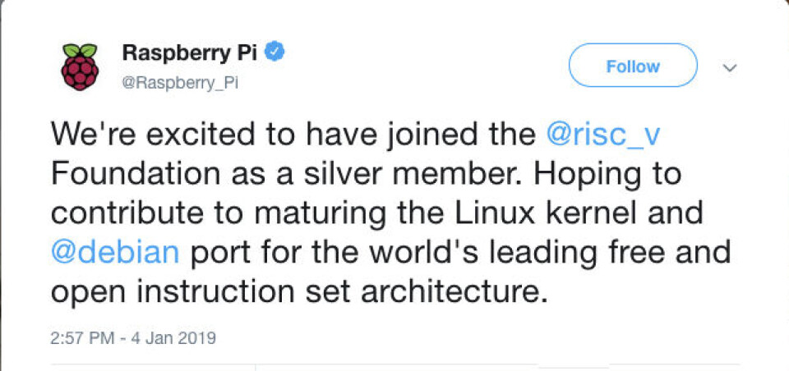Click the Raspberry Pi logo avatar
The image size is (789, 371).
(x=80, y=66)
